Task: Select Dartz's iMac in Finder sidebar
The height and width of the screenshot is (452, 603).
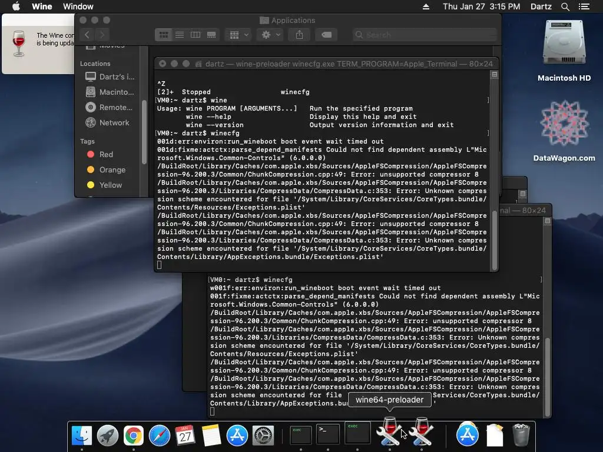Action: click(x=110, y=77)
